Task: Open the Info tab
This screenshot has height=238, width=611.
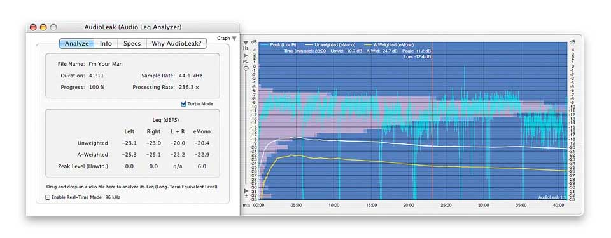Action: click(106, 44)
